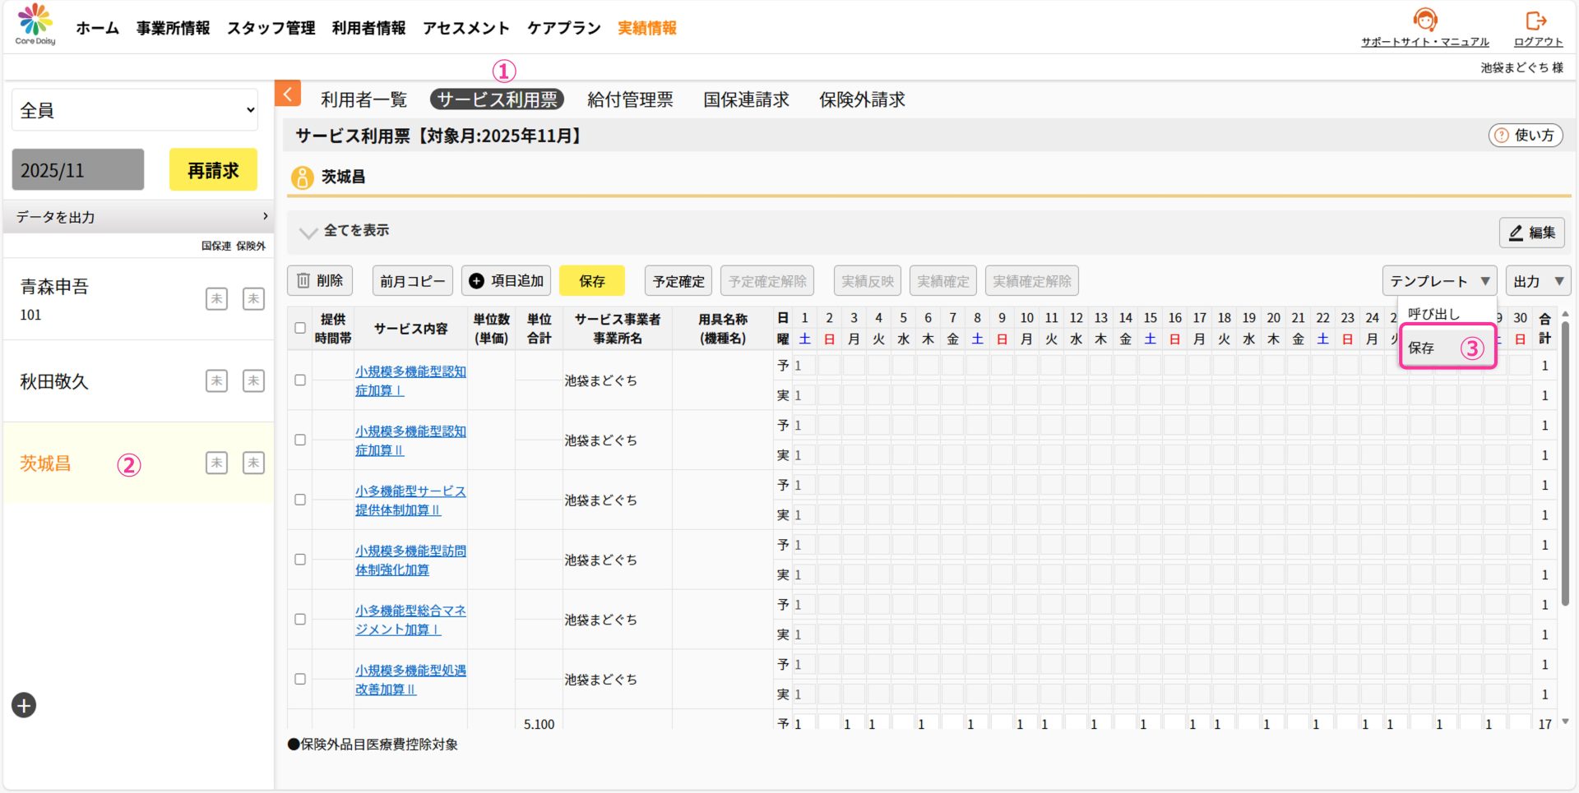Open the 使い方 help icon button
Viewport: 1579px width, 793px height.
(1526, 136)
